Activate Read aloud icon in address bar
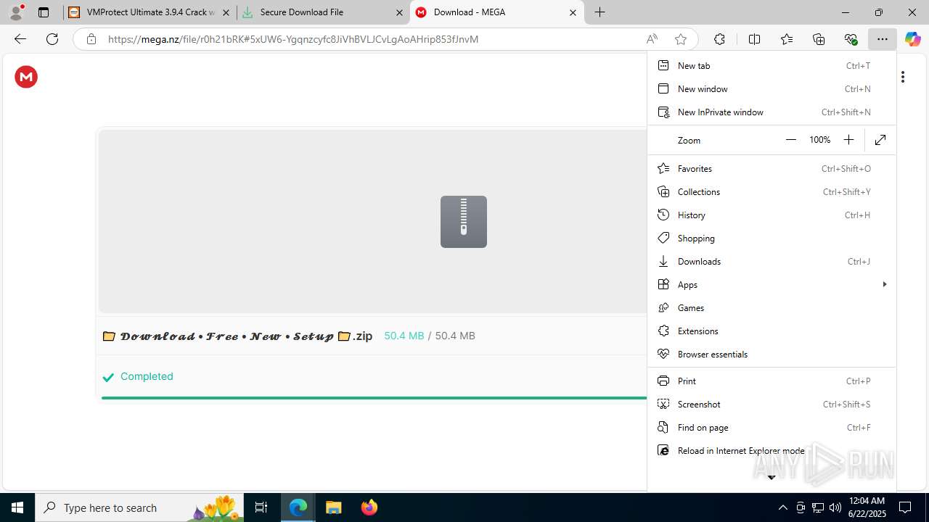Screen dimensions: 929x522 pyautogui.click(x=652, y=39)
